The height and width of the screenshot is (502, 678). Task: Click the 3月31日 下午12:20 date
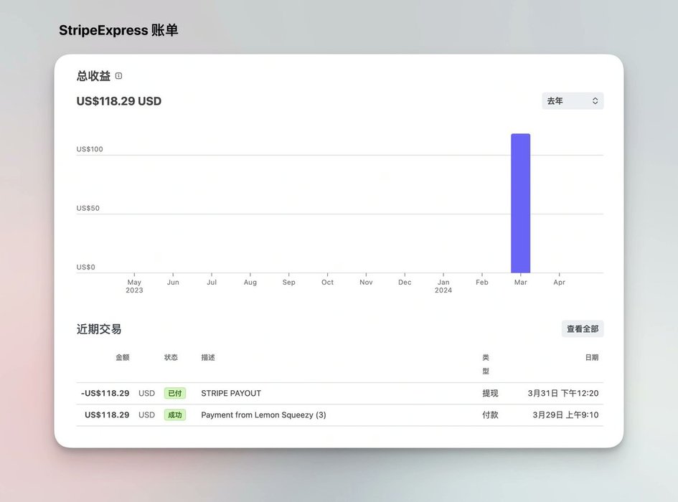[562, 393]
